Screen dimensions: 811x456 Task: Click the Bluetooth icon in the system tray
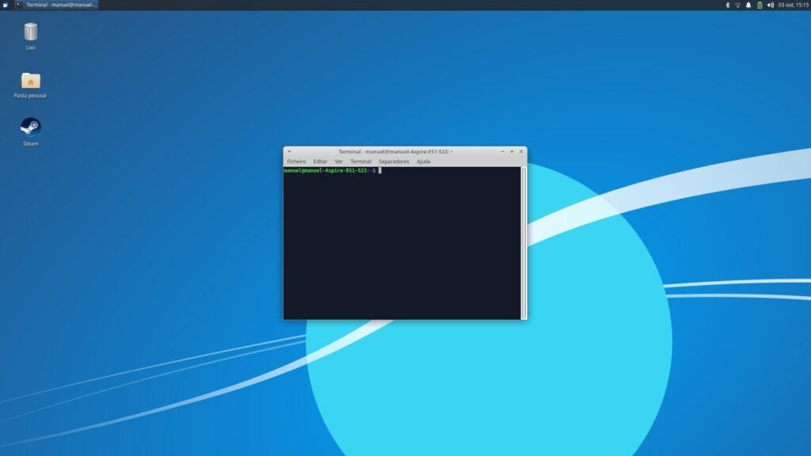(727, 5)
